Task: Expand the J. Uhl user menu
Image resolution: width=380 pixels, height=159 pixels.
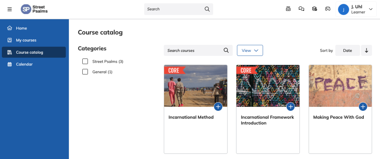Action: point(356,9)
